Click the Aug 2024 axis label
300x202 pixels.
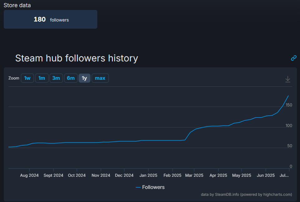point(29,175)
